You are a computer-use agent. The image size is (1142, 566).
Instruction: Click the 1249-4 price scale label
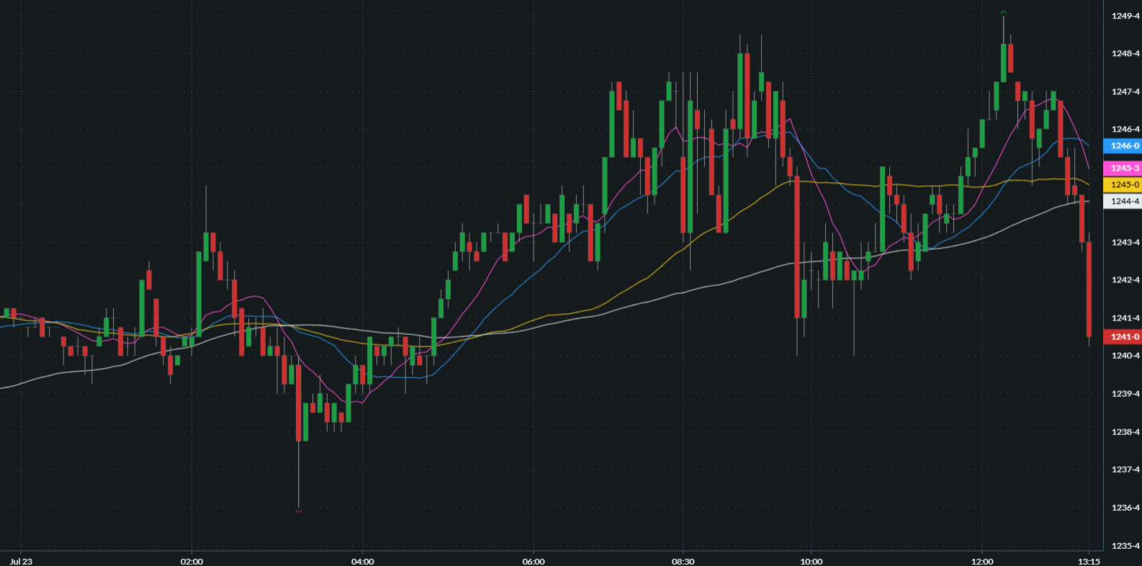[x=1125, y=16]
